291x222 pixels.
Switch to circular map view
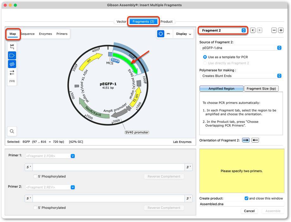[x=161, y=34]
